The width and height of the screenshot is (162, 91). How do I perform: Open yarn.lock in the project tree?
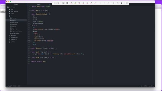(x=13, y=42)
